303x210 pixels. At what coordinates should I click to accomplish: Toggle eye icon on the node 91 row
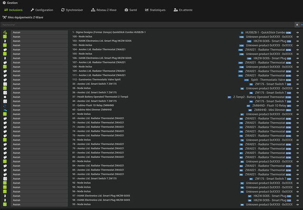[x=298, y=179]
